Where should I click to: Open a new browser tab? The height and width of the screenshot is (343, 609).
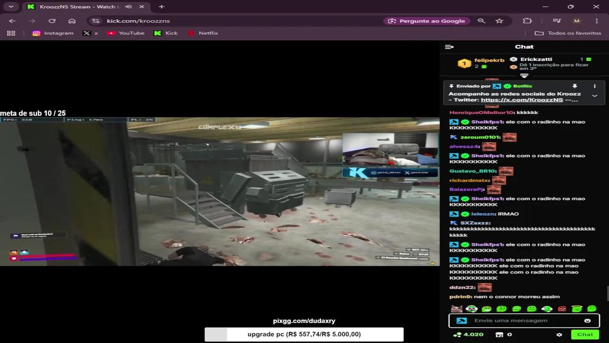(x=162, y=7)
